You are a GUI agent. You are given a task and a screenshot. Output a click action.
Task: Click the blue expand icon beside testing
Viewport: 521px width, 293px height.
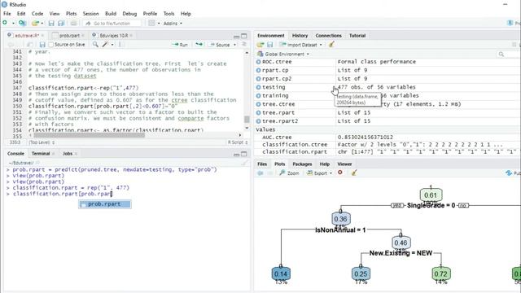[258, 87]
